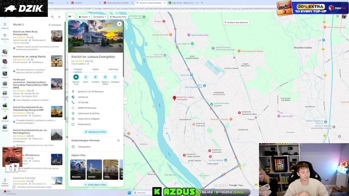Viewport: 349px width, 196px height.
Task: Click the Udostępnij link above results list
Action: [x=55, y=25]
